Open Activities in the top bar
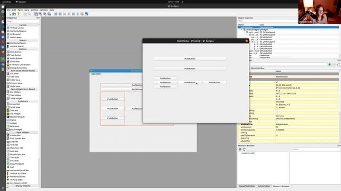This screenshot has width=341, height=191. pos(6,2)
